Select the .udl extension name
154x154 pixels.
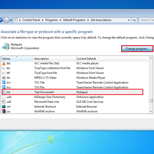coord(8,102)
